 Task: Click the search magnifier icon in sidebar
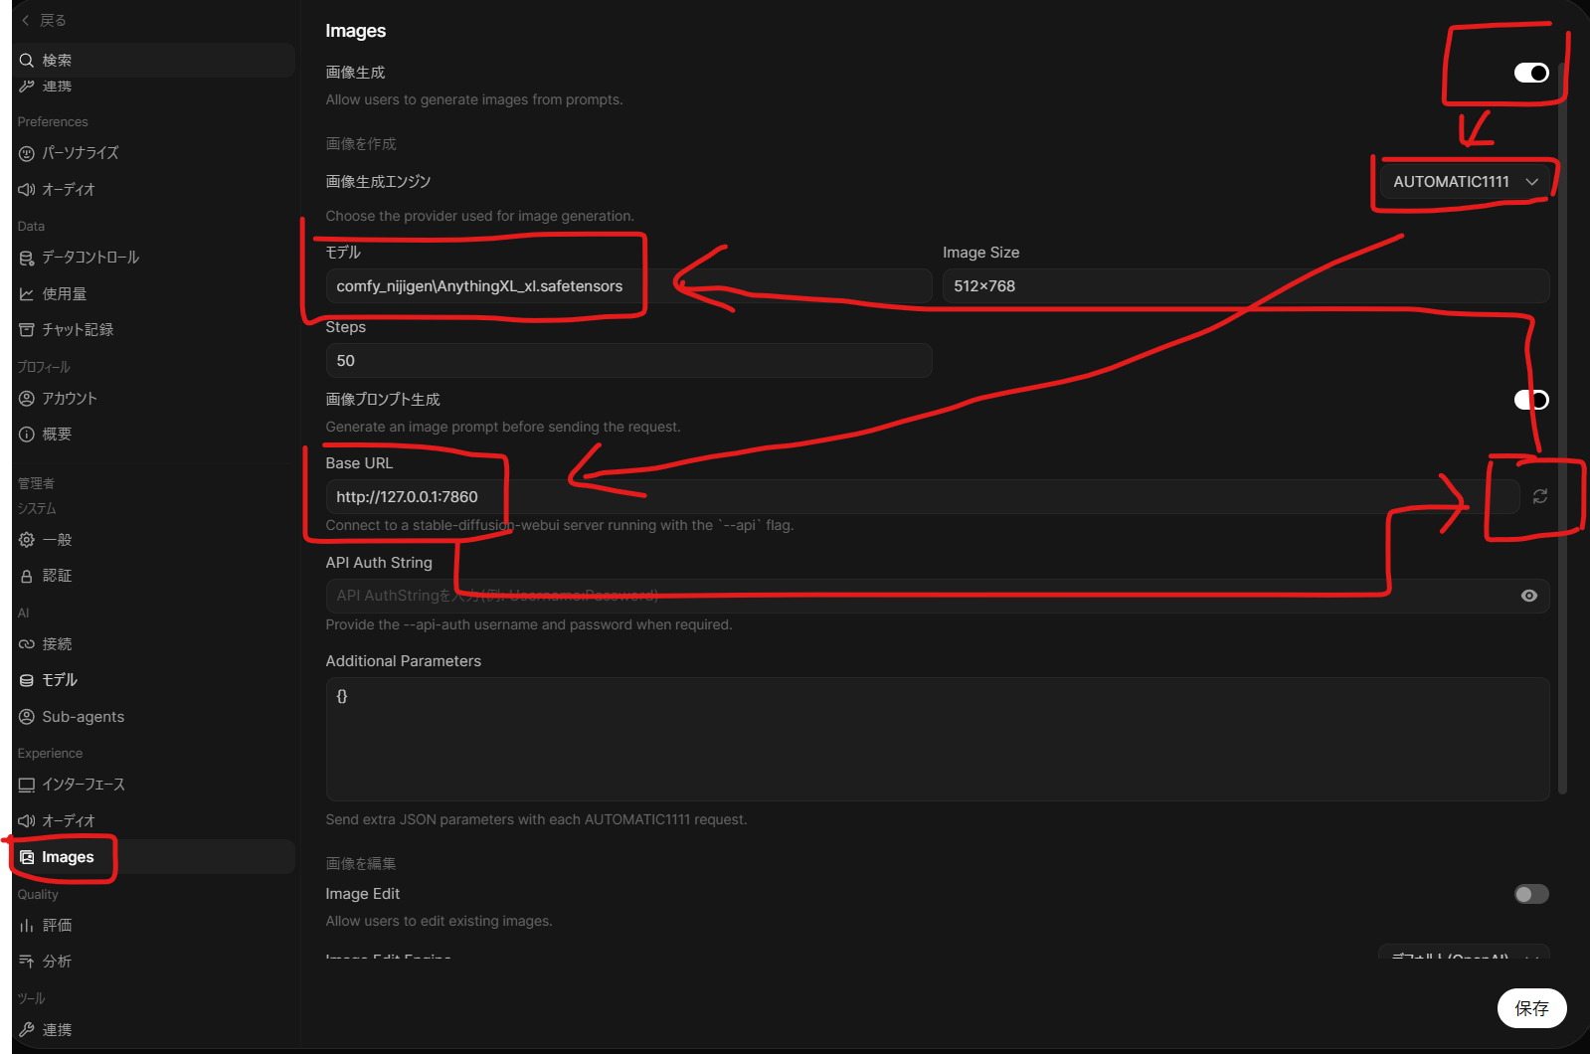pyautogui.click(x=27, y=61)
